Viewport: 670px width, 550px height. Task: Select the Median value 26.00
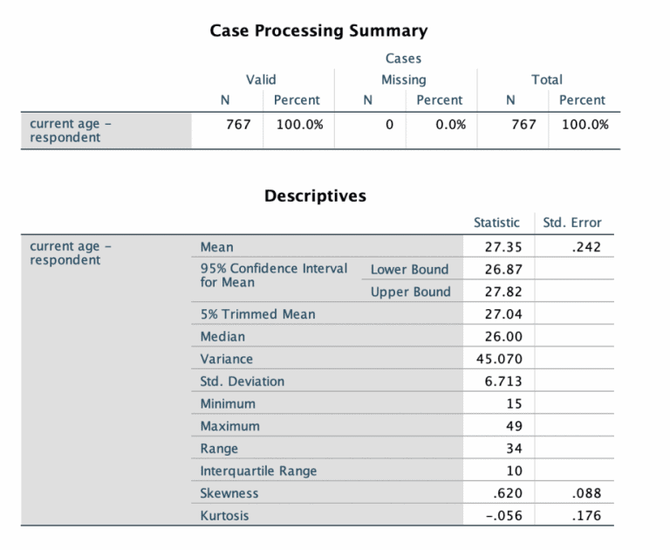(502, 337)
